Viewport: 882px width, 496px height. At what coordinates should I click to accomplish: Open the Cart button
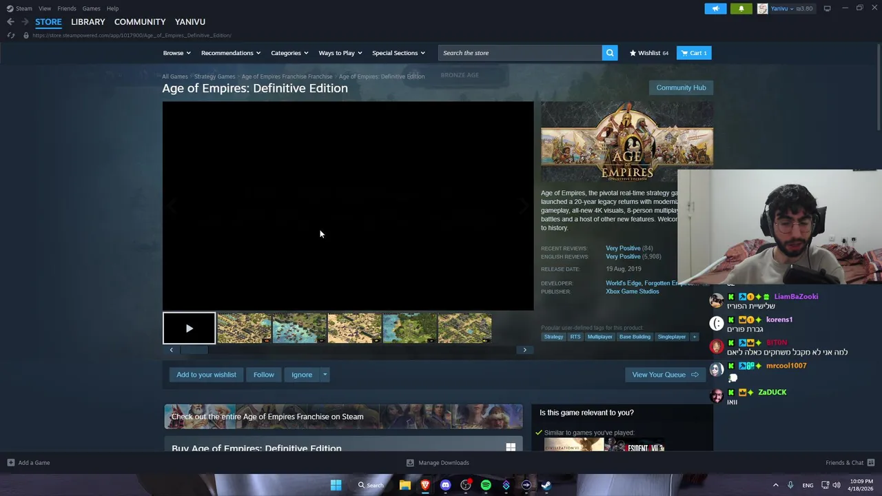pyautogui.click(x=694, y=53)
